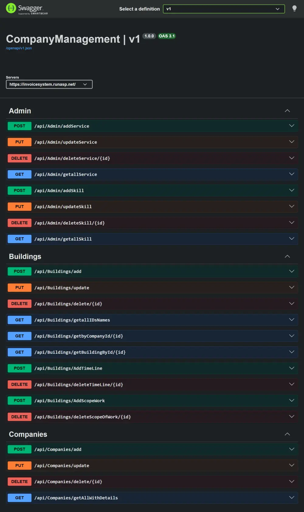The width and height of the screenshot is (304, 512).
Task: Collapse the Admin section chevron
Action: tap(287, 111)
